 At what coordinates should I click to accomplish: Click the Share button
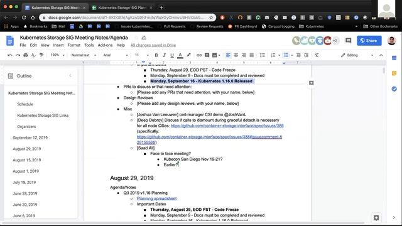coord(369,40)
